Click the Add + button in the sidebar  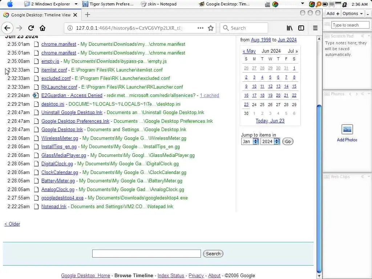click(333, 13)
